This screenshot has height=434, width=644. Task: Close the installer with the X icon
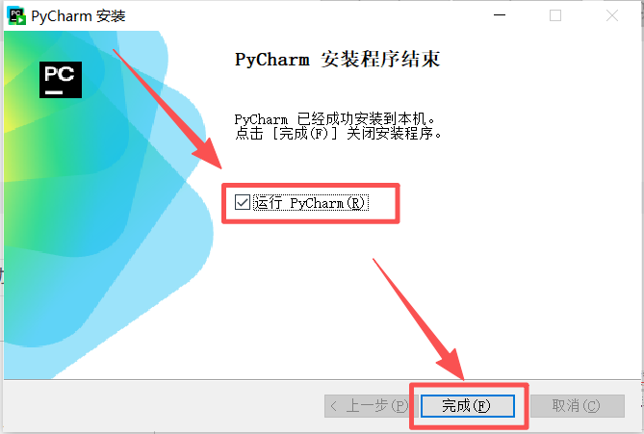pos(612,15)
